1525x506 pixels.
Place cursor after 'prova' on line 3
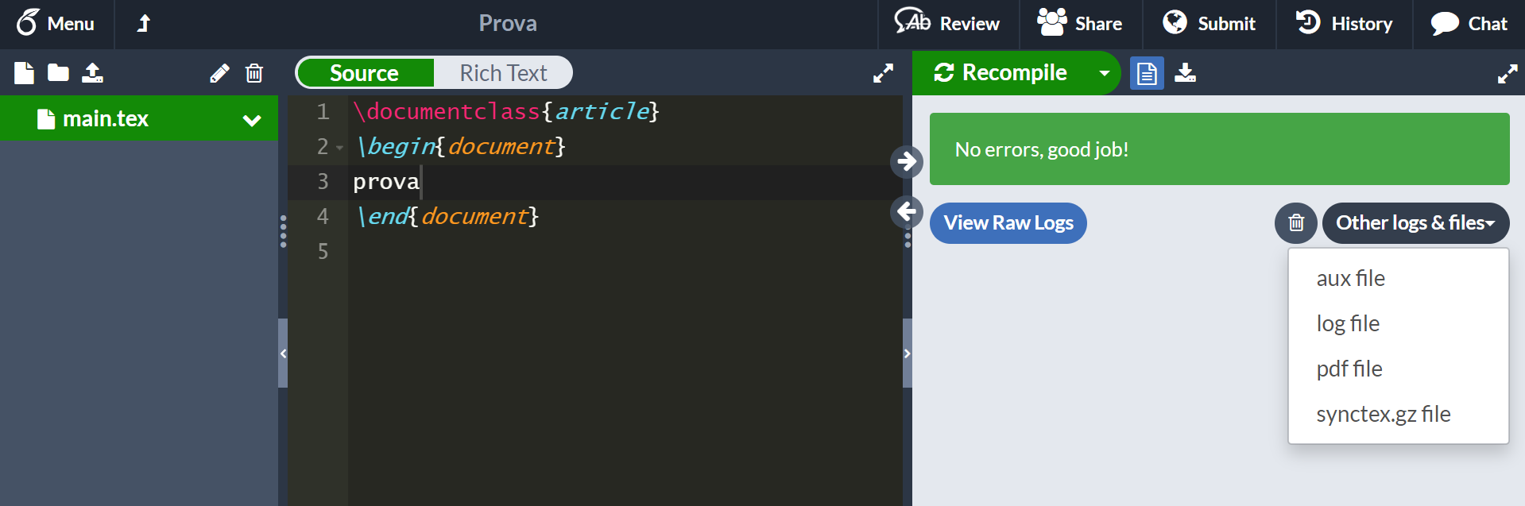click(x=420, y=182)
